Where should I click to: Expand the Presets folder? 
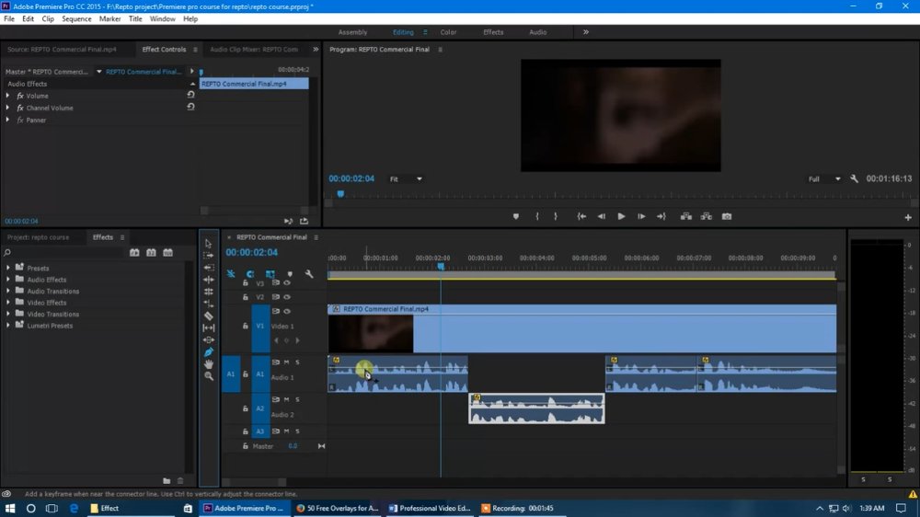click(8, 268)
